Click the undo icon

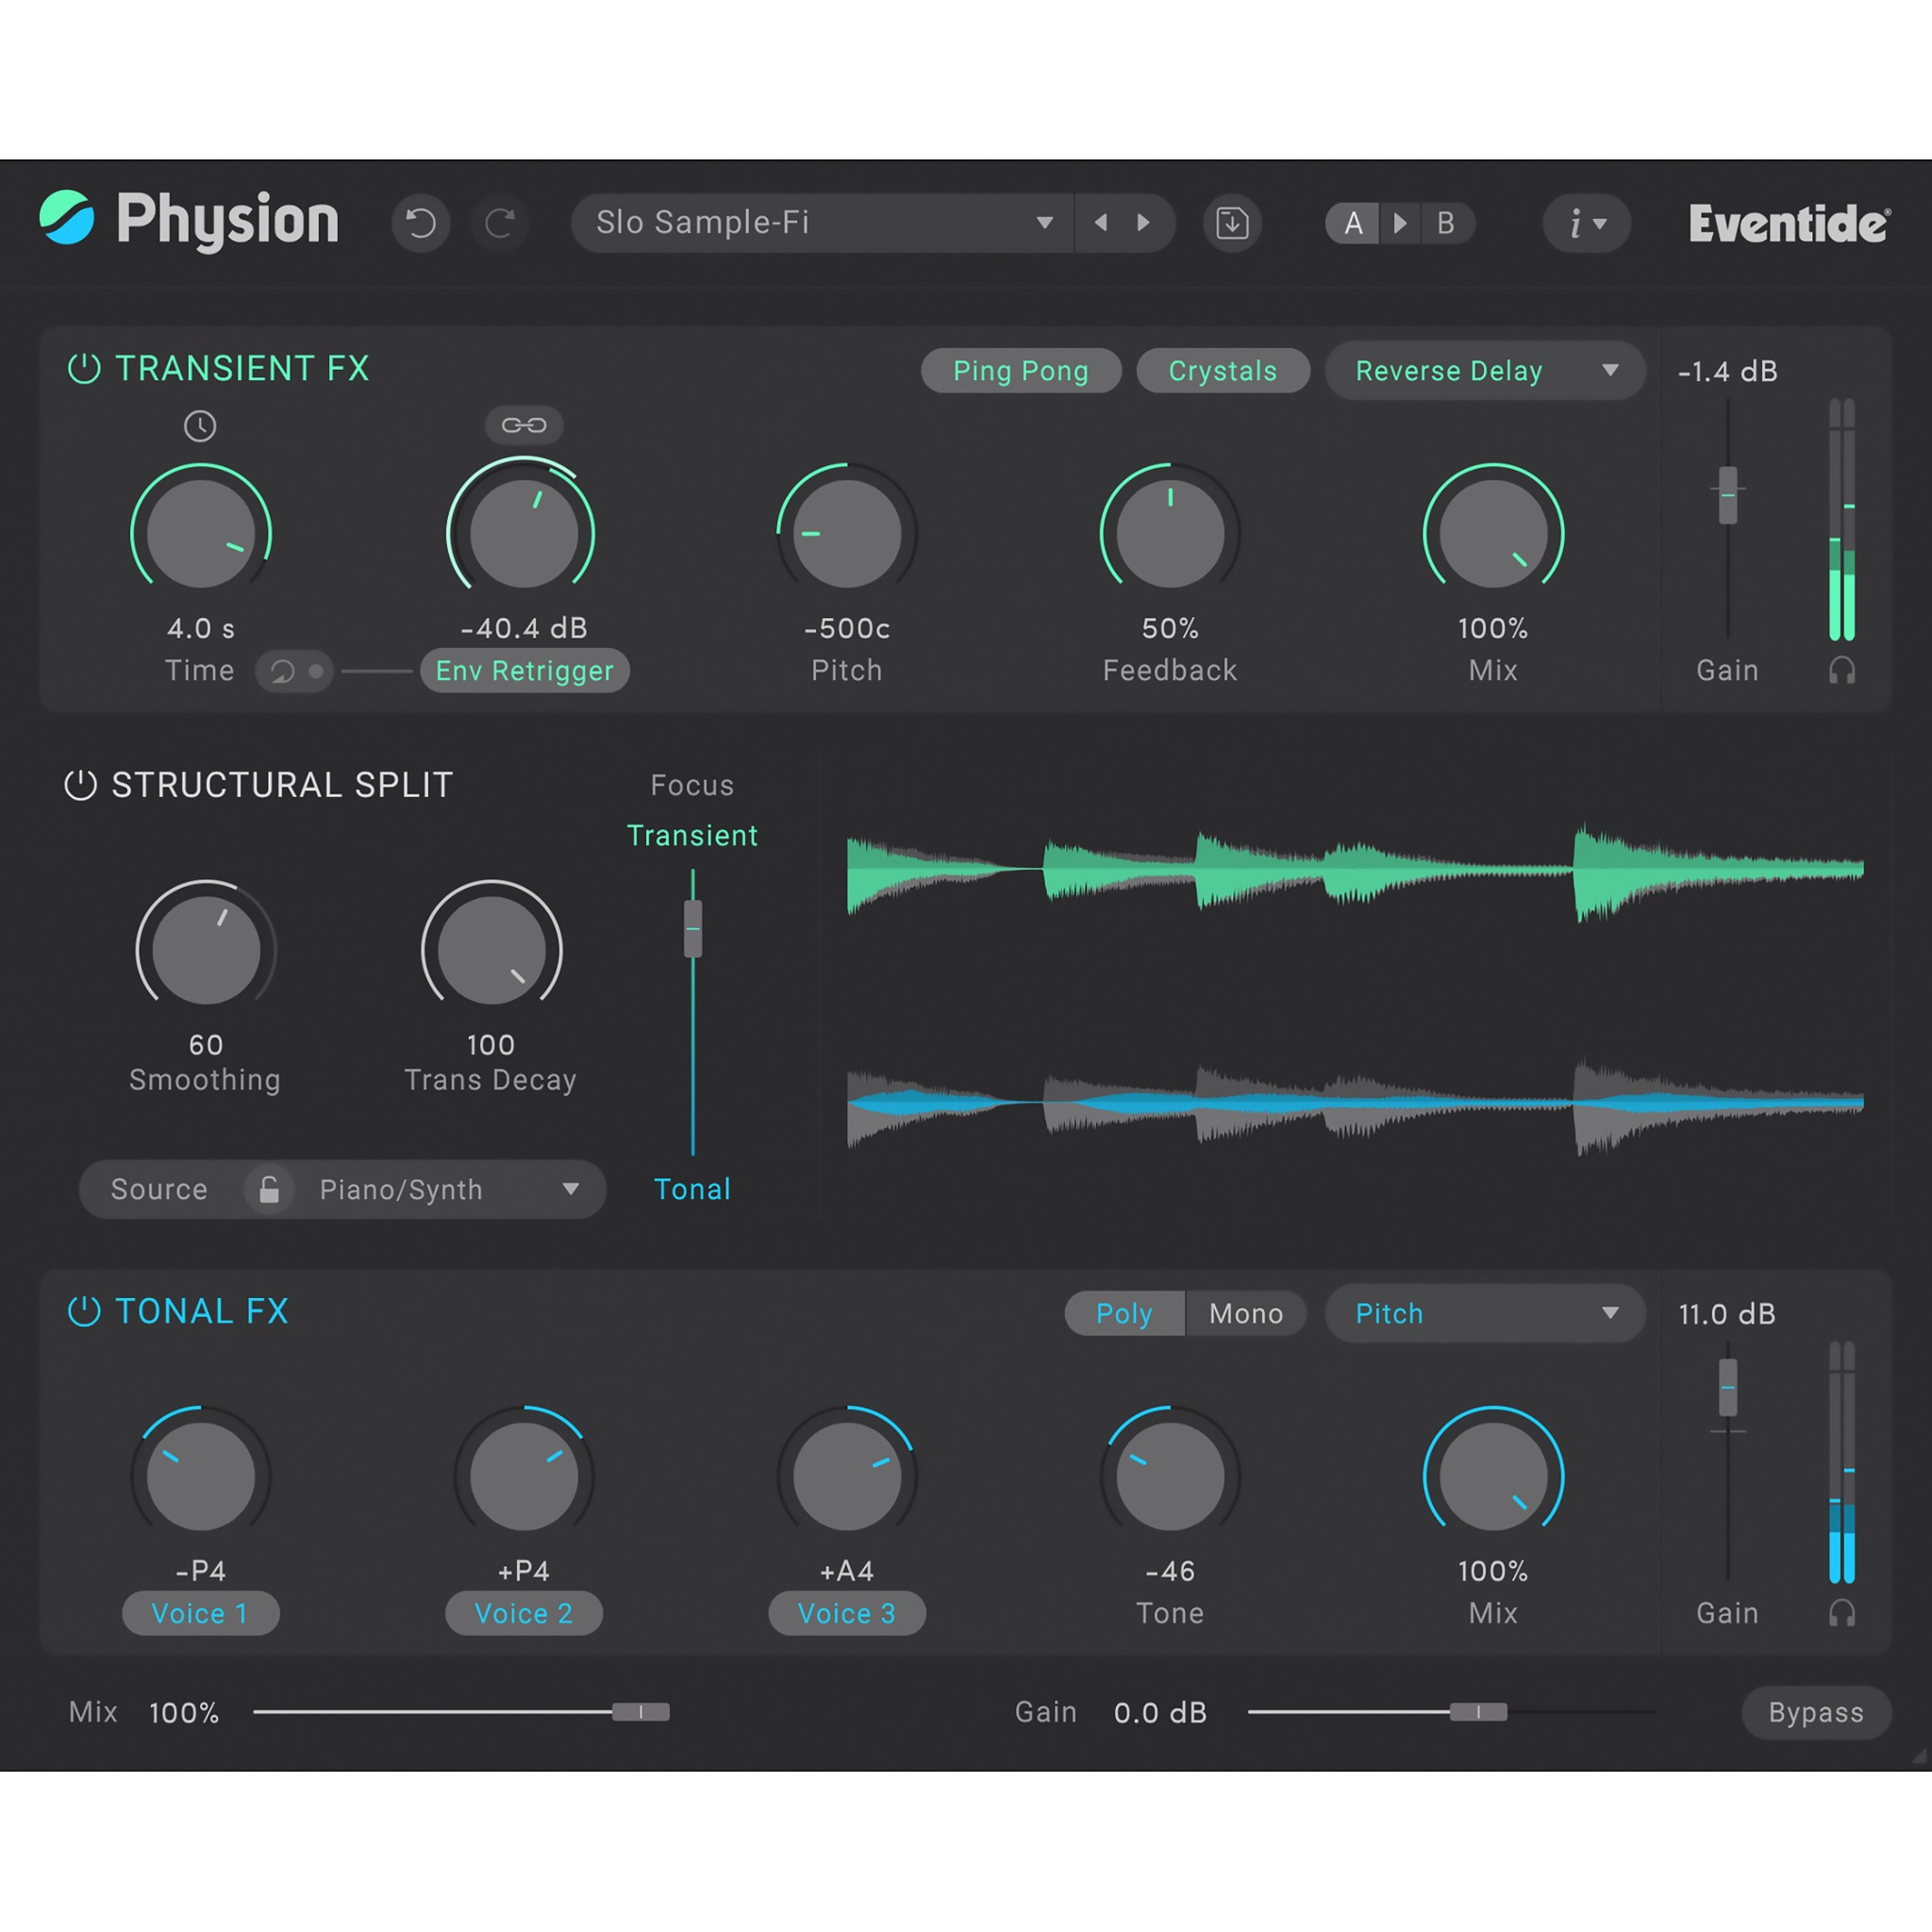(x=421, y=223)
